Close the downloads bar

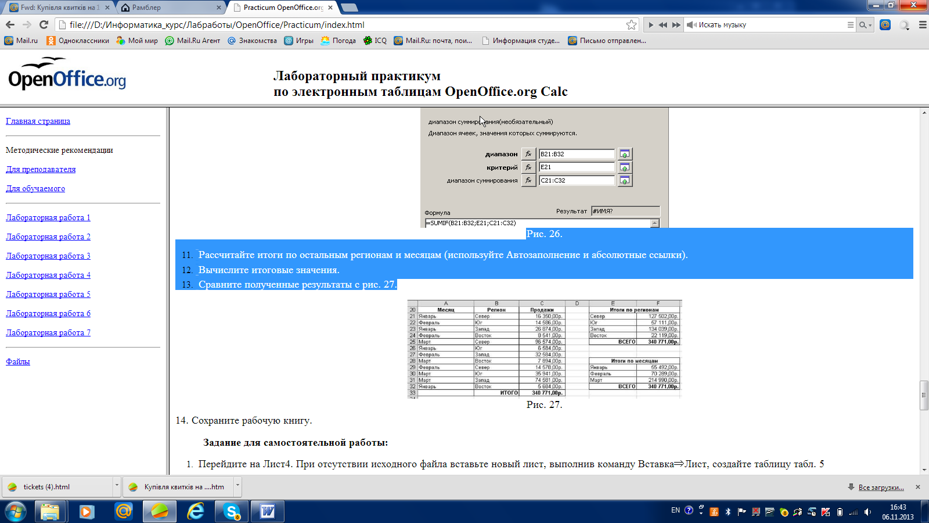coord(918,487)
